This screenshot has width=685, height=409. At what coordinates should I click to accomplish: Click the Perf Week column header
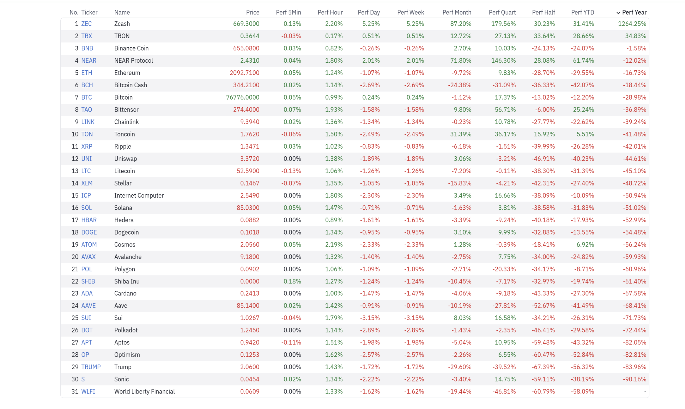pyautogui.click(x=410, y=12)
